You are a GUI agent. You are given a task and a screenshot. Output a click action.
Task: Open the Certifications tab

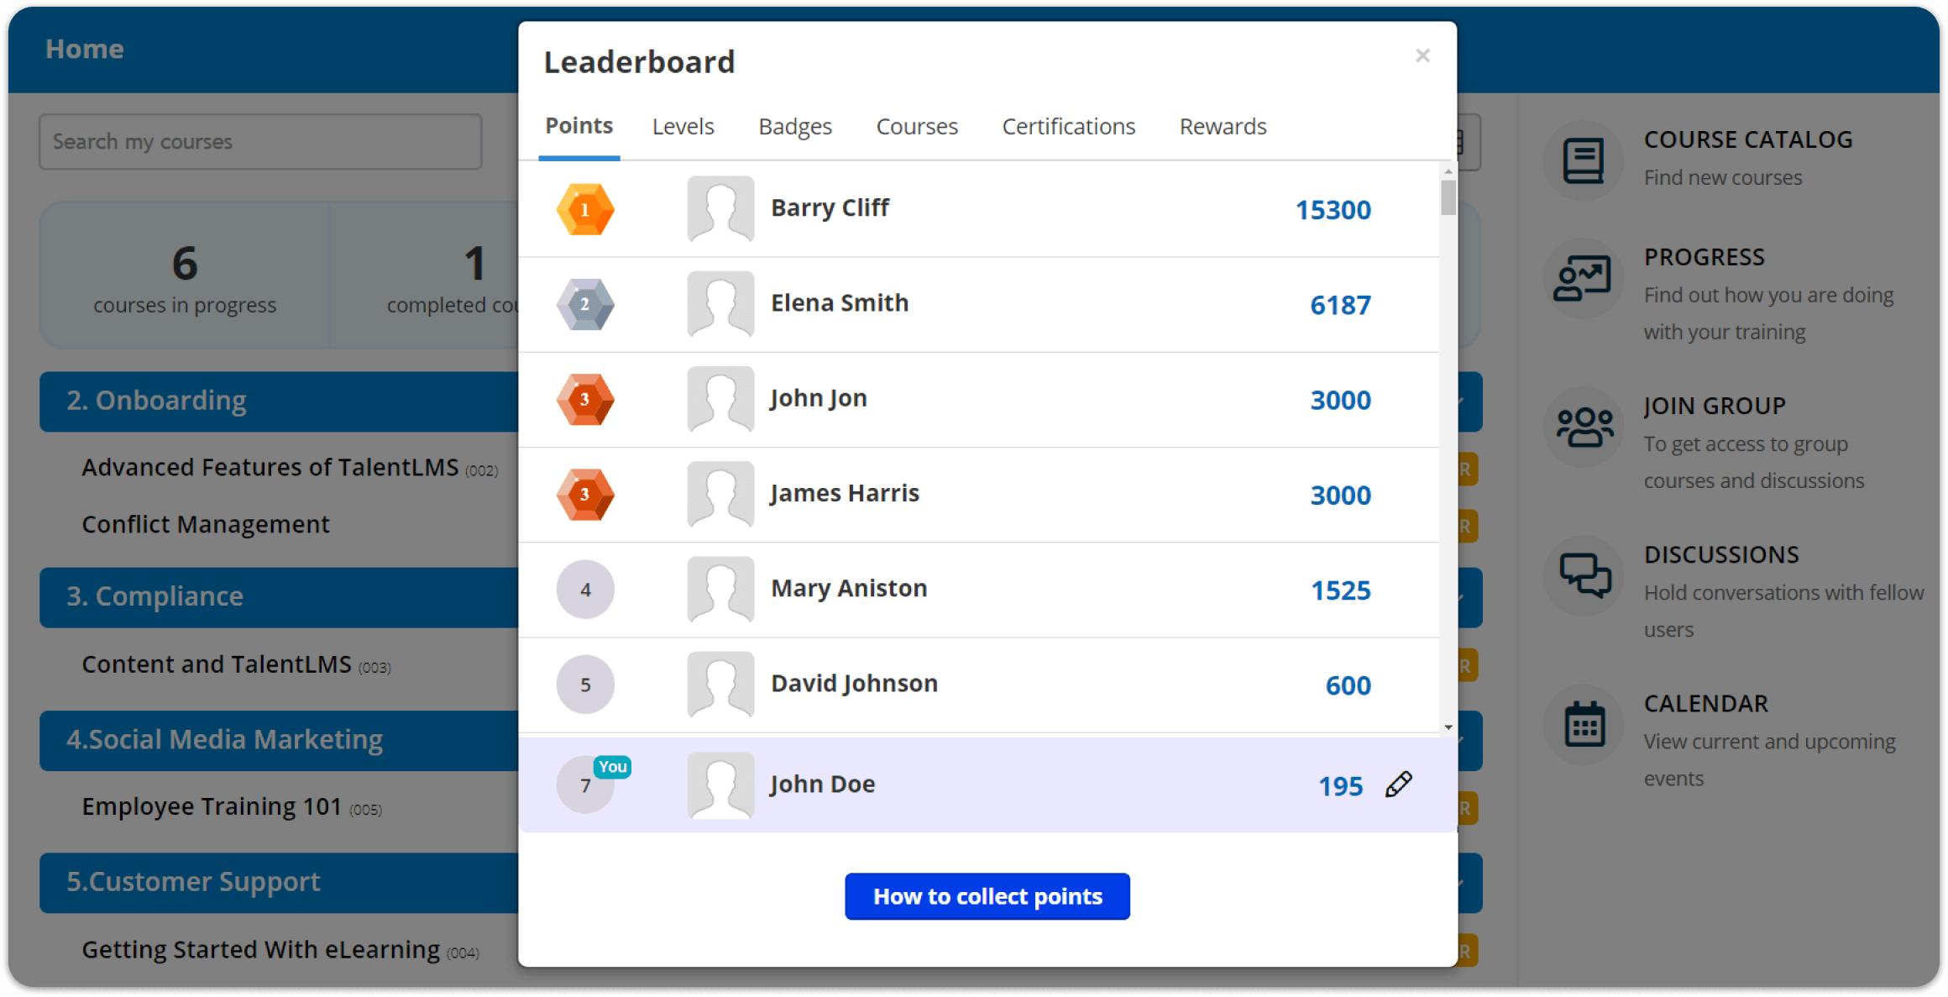click(x=1068, y=126)
